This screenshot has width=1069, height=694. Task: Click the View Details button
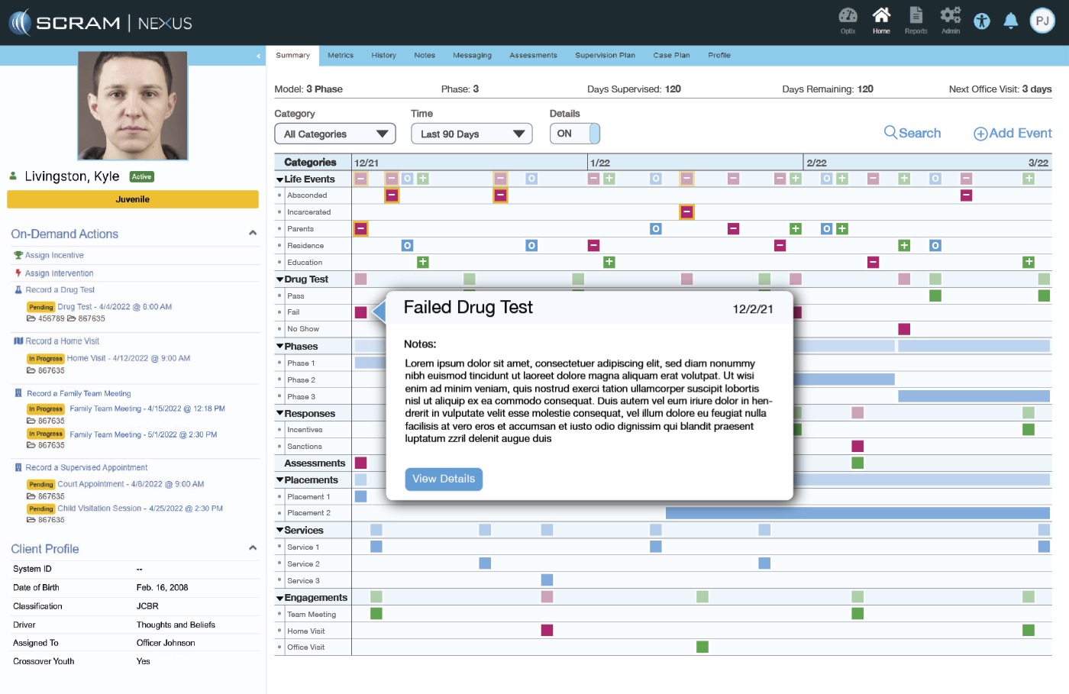444,479
